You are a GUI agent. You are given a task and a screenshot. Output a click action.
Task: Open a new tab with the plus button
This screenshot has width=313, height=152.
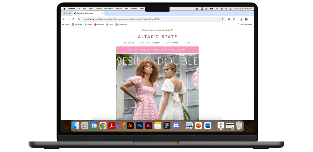tap(107, 13)
